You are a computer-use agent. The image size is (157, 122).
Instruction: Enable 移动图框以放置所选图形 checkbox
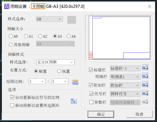pyautogui.click(x=12, y=105)
